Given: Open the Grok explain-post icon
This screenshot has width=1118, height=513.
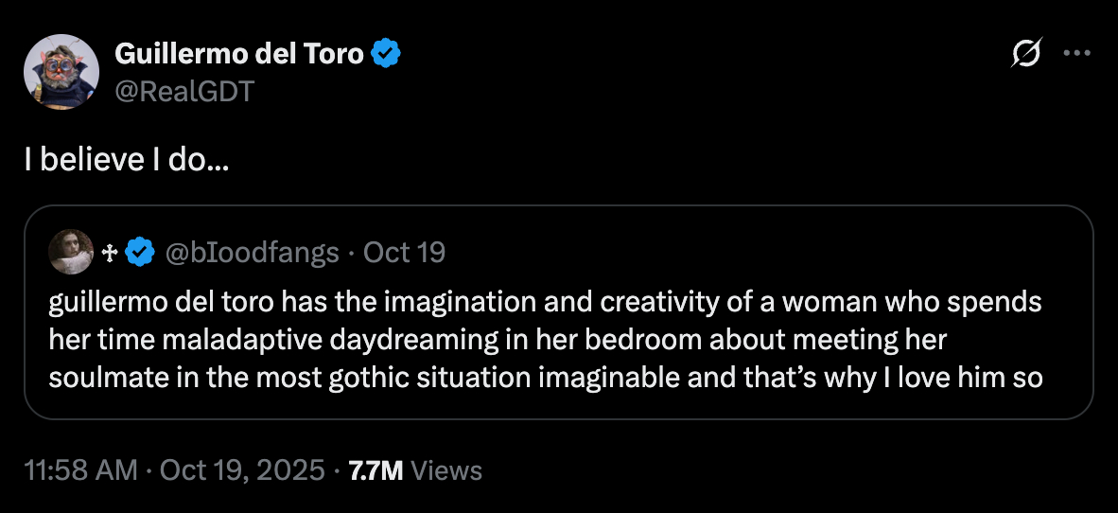Looking at the screenshot, I should click(x=1026, y=55).
